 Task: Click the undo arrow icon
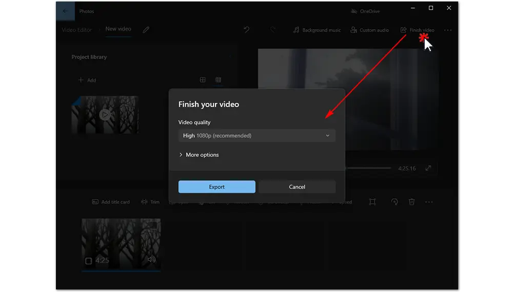[x=246, y=30]
